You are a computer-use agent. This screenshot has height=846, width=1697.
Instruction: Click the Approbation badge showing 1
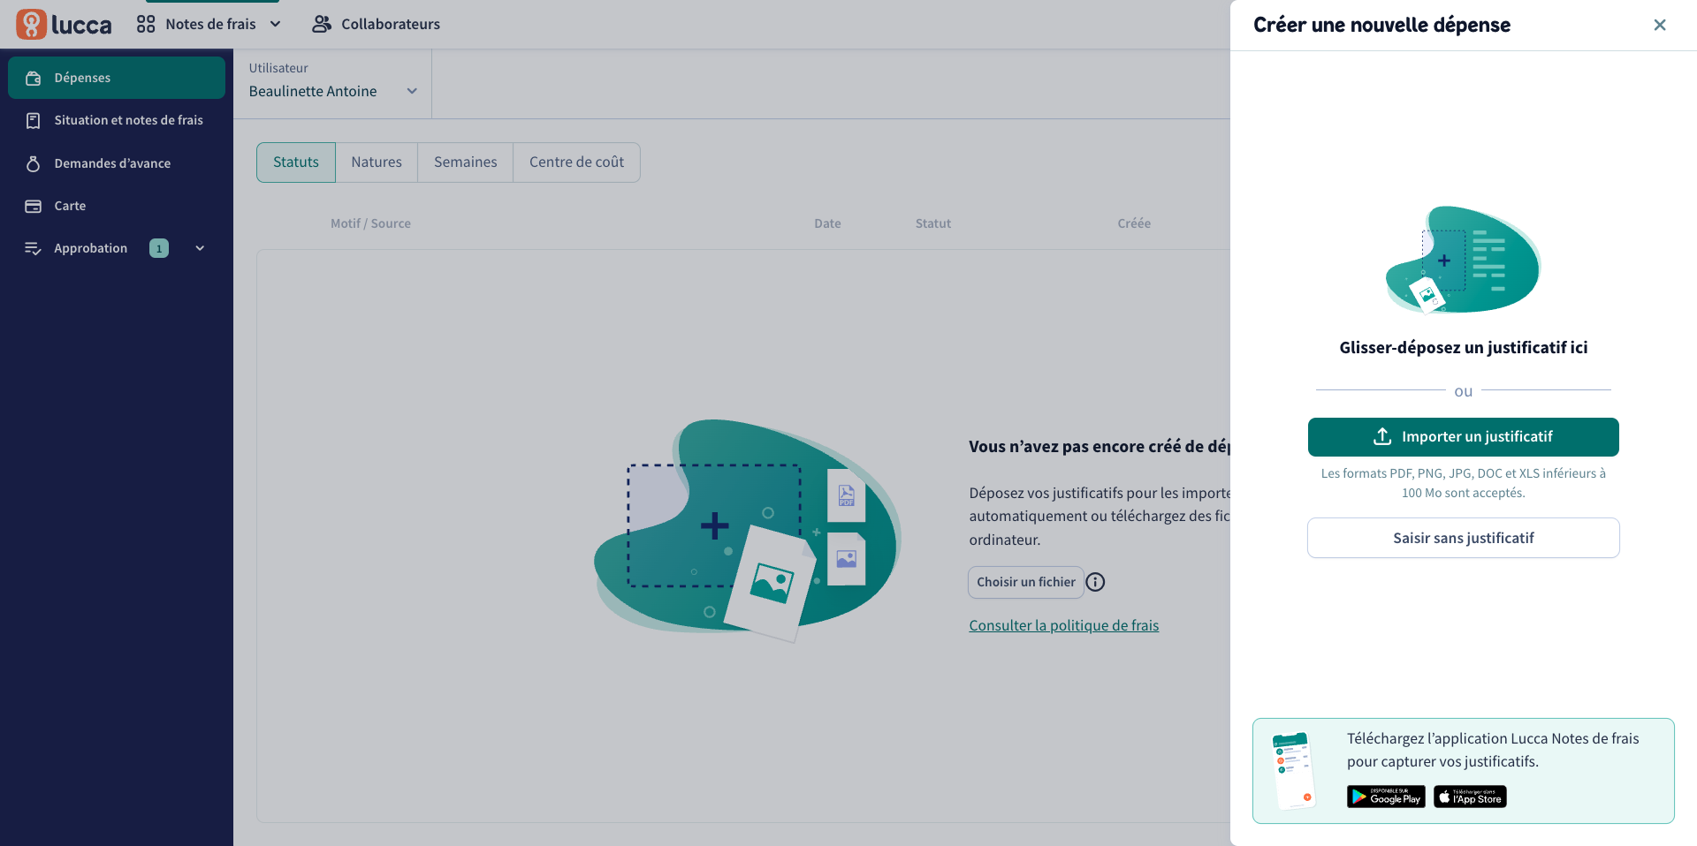(x=159, y=248)
